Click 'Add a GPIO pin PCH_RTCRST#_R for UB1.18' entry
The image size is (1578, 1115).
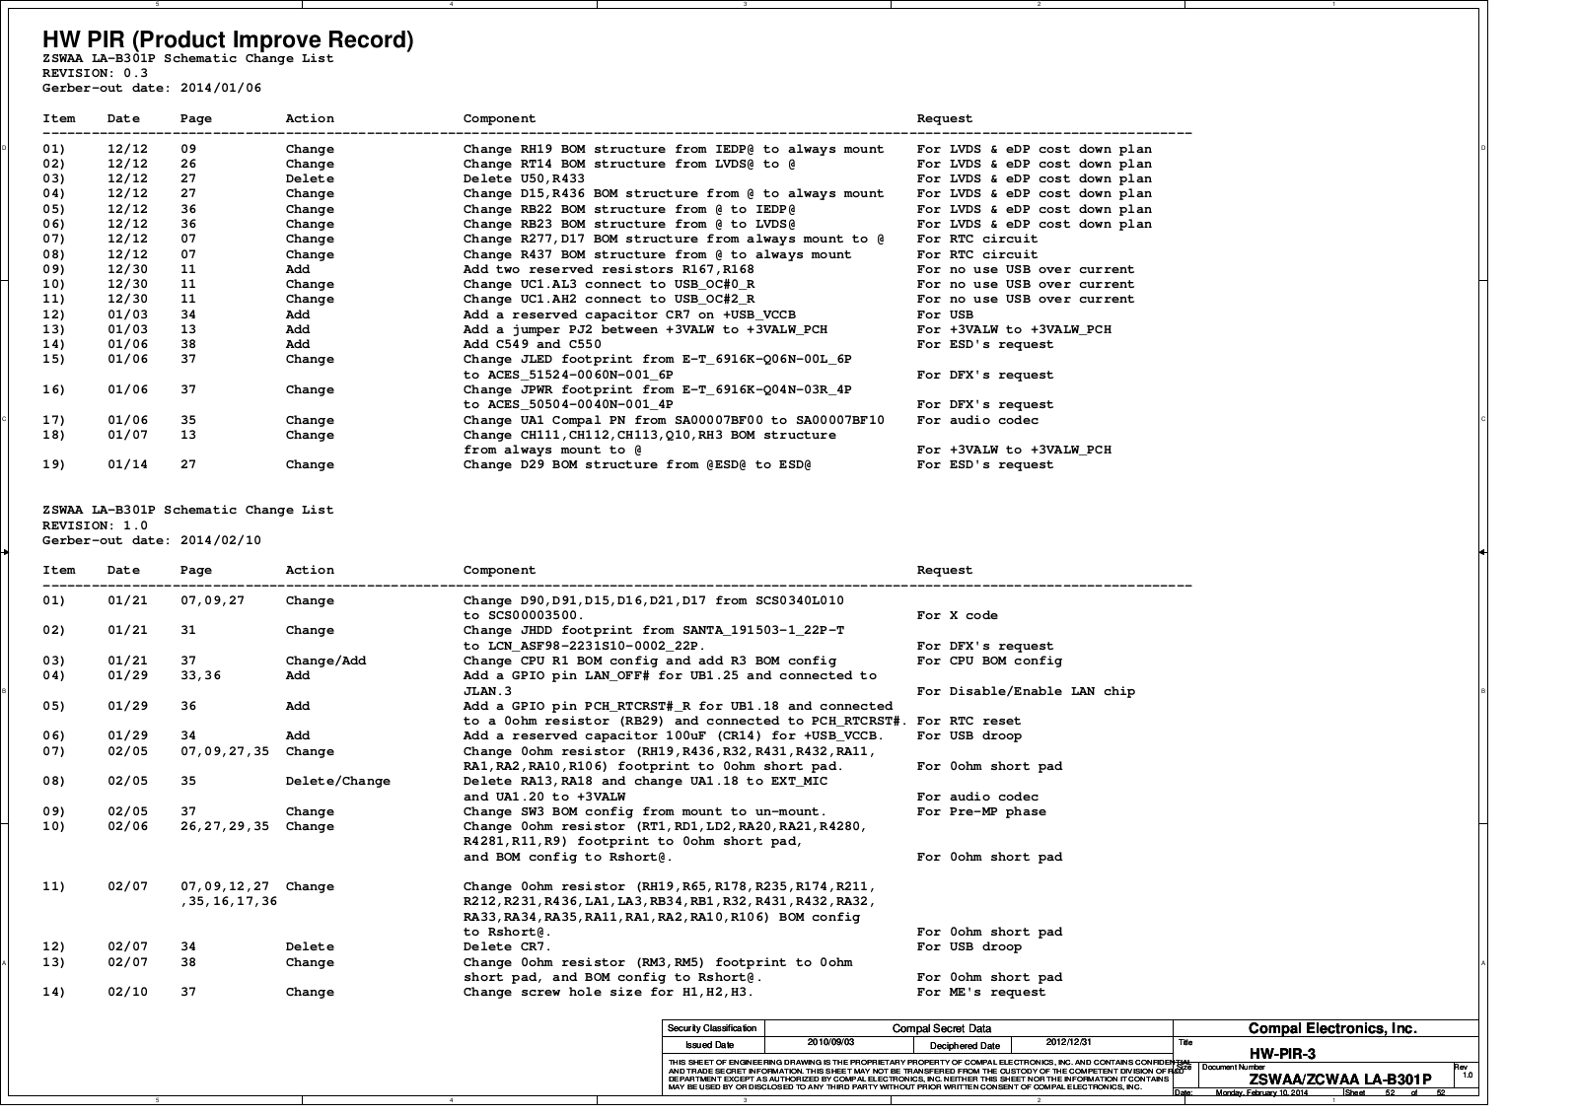(x=678, y=706)
